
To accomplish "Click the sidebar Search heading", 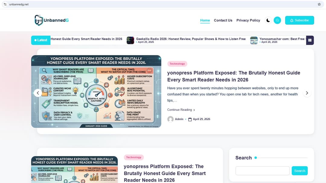I will [x=244, y=158].
